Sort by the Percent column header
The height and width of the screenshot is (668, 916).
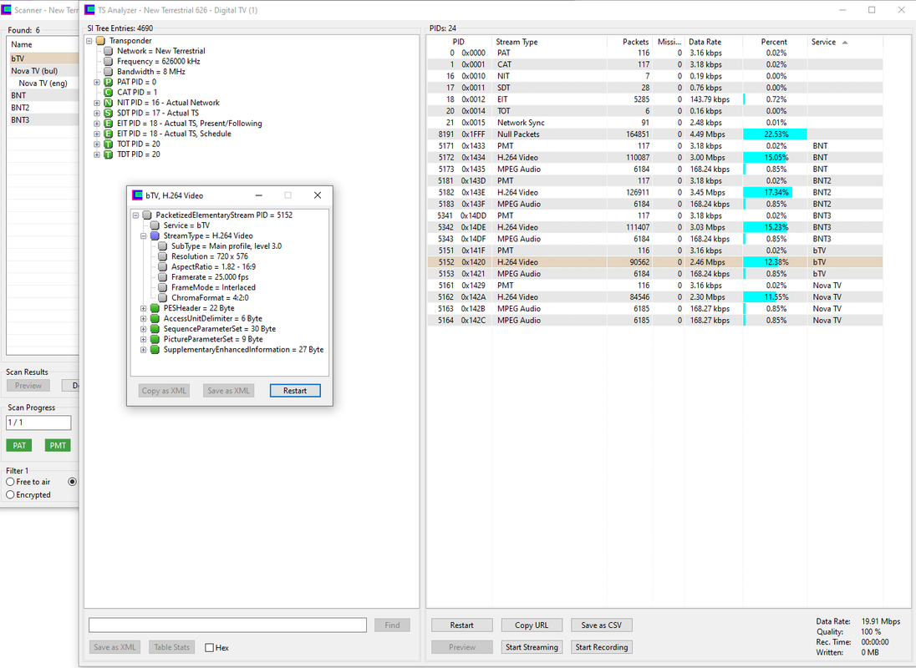775,42
